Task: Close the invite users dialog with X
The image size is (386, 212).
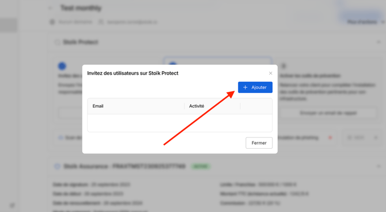Action: pyautogui.click(x=271, y=73)
